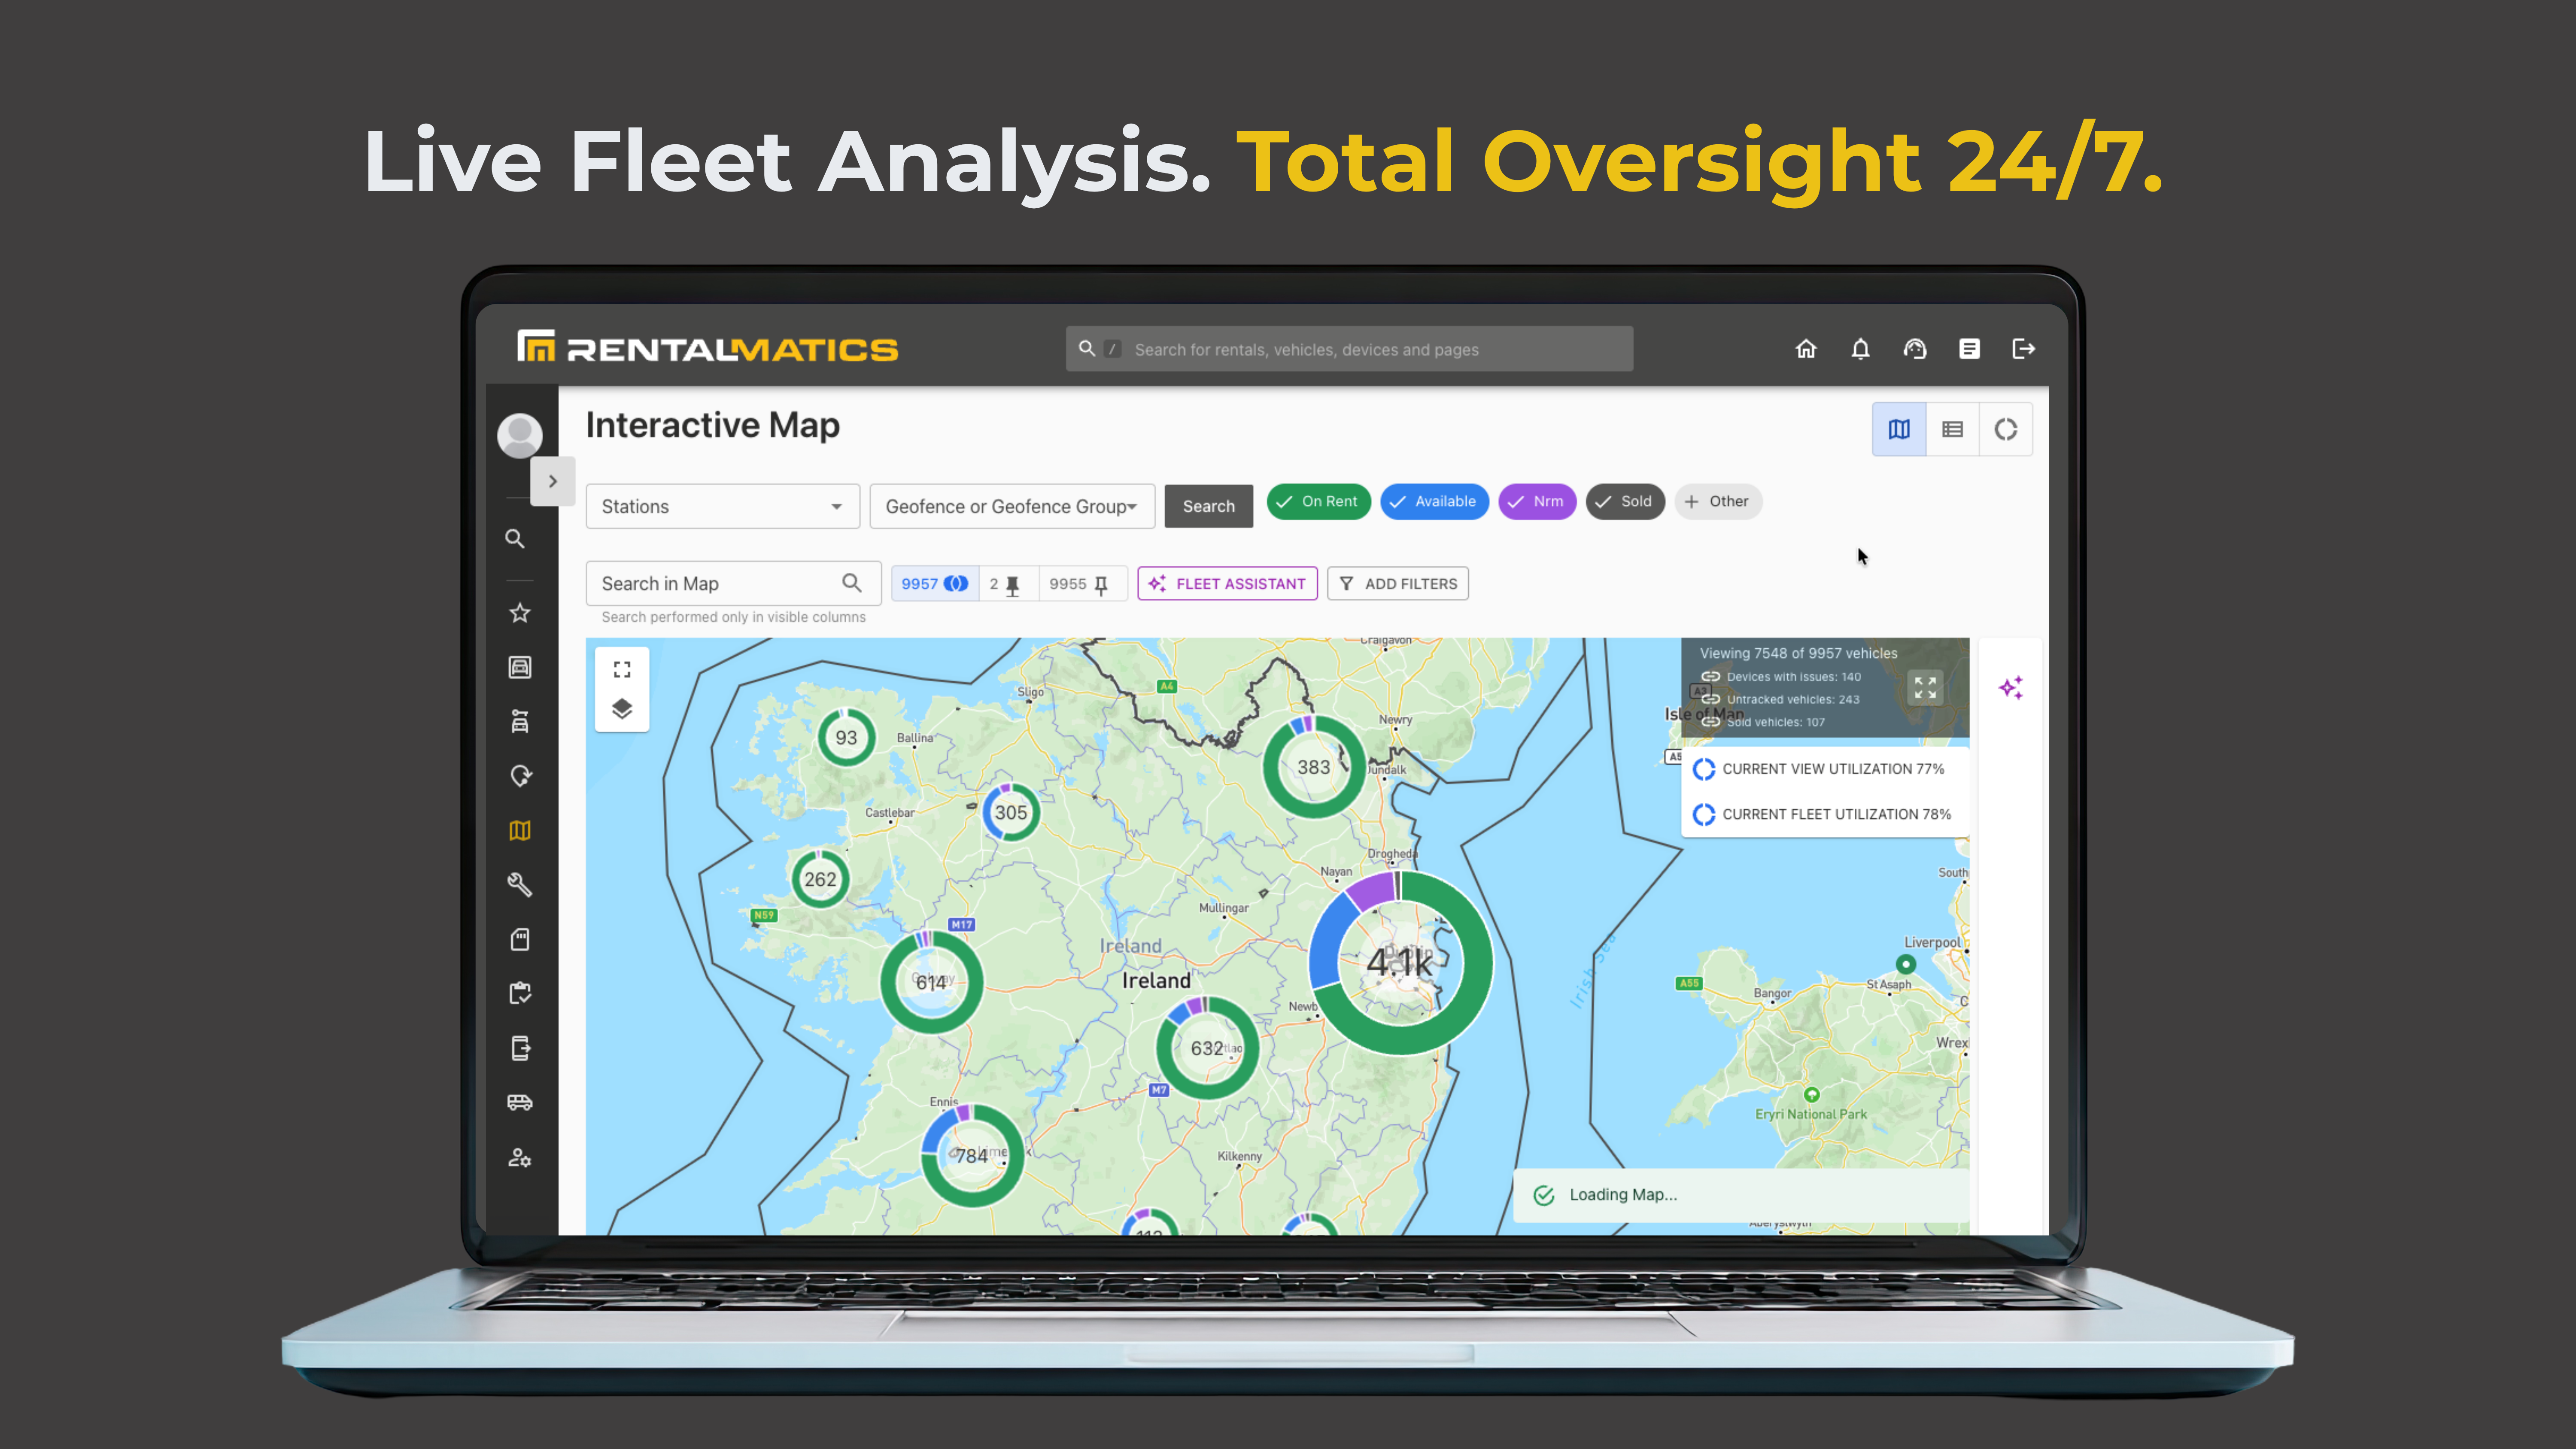Go to the Home page icon
This screenshot has width=2576, height=1449.
[x=1806, y=349]
